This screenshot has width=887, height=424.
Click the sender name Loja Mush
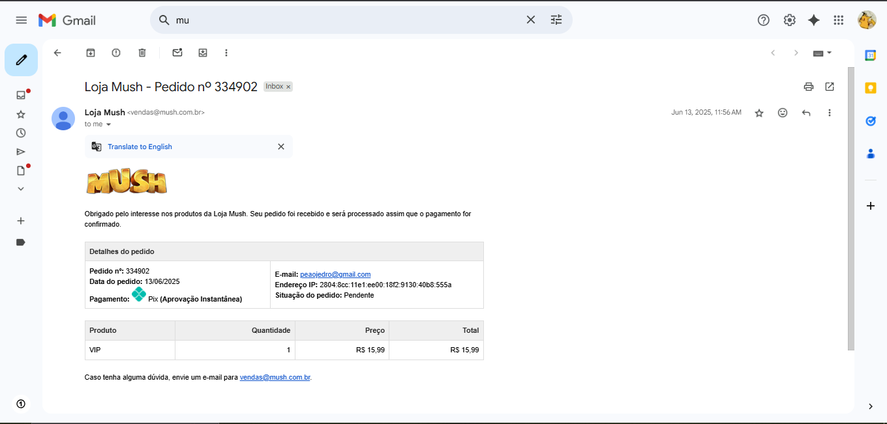click(105, 112)
